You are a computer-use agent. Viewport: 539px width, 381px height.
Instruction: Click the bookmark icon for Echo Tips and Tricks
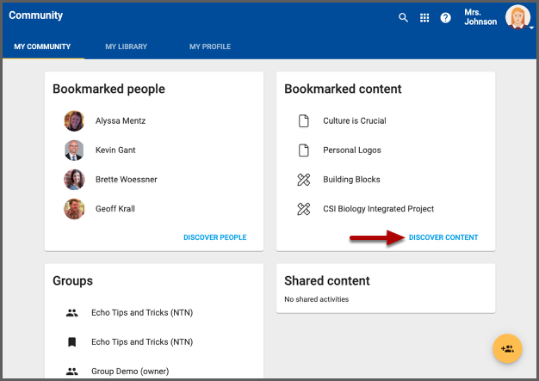pyautogui.click(x=72, y=342)
